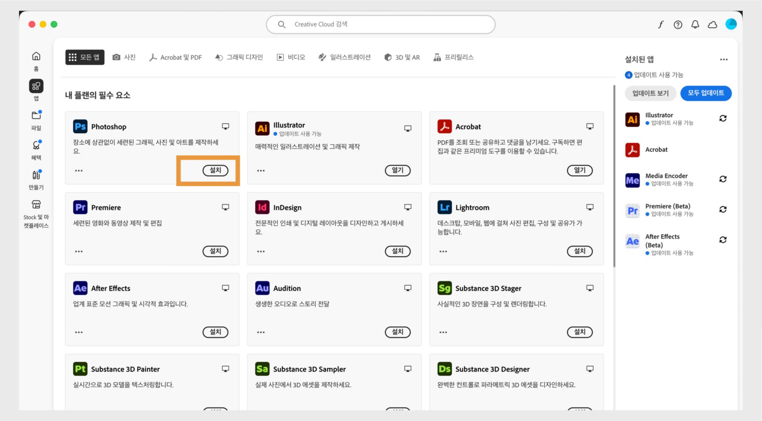762x421 pixels.
Task: Click the Substance 3D Designer Ds icon
Action: tap(444, 369)
